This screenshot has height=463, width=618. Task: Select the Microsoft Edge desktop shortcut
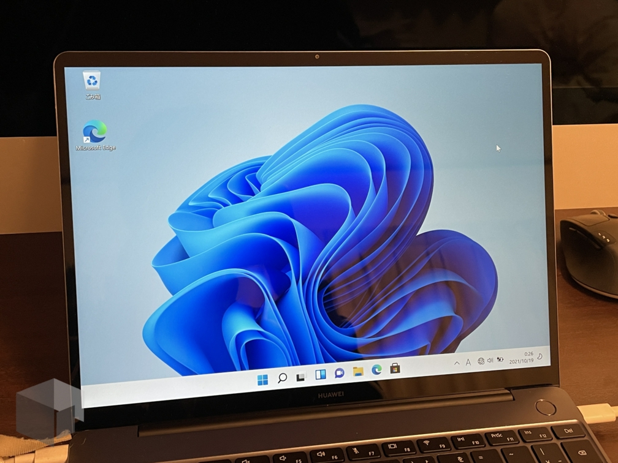pos(95,135)
